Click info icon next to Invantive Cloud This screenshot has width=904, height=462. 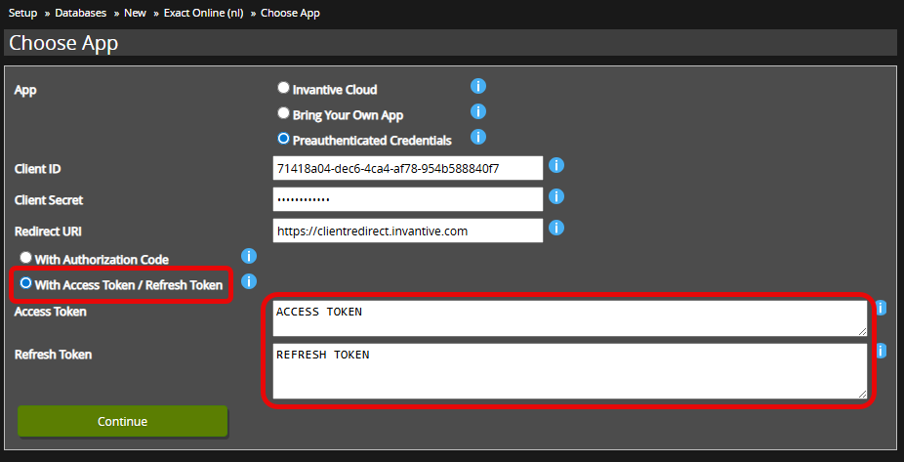click(x=478, y=87)
